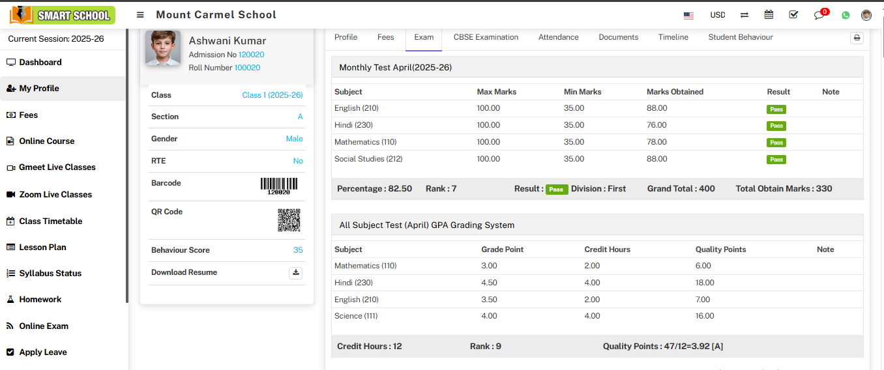Click the hamburger menu toggle icon

coord(140,15)
